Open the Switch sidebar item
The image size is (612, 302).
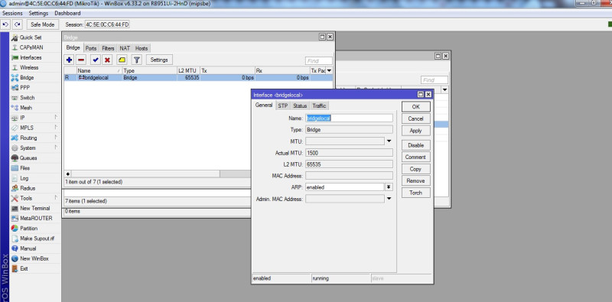(x=27, y=98)
